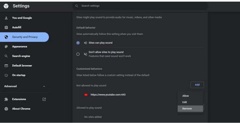Click the On startup power icon
The width and height of the screenshot is (240, 123).
click(6, 75)
